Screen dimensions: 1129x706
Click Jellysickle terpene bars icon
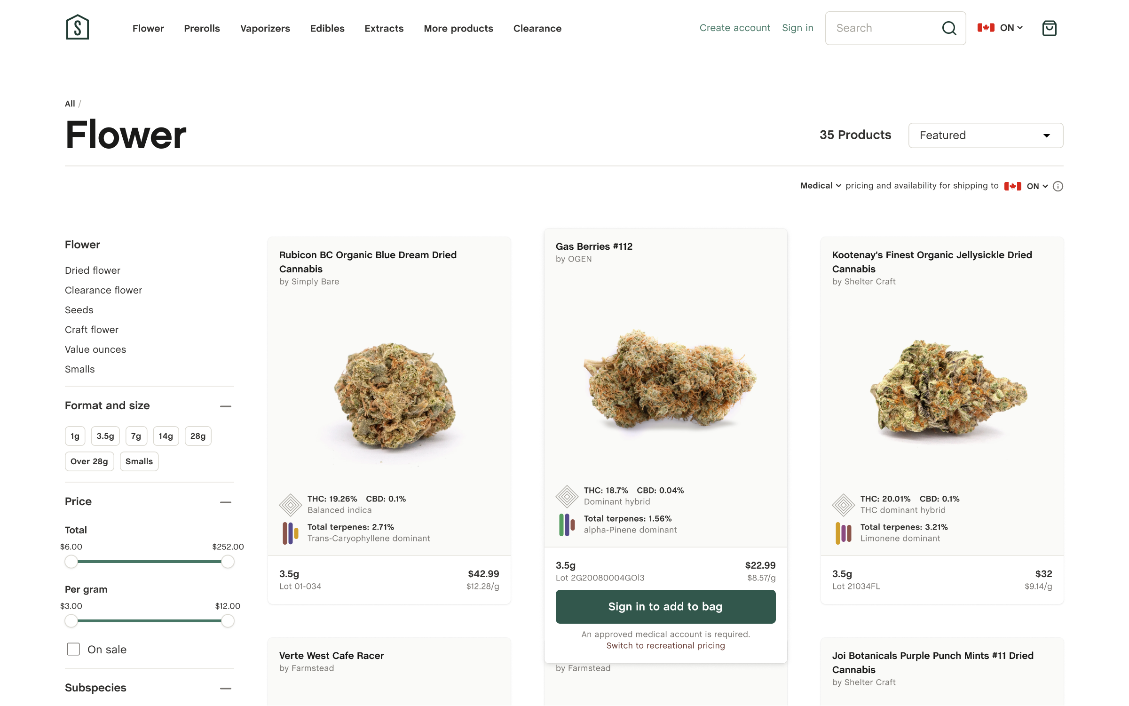coord(843,533)
